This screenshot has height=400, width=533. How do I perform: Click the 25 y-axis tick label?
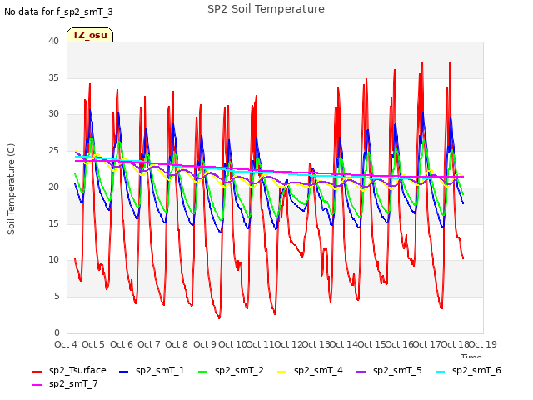pyautogui.click(x=53, y=150)
